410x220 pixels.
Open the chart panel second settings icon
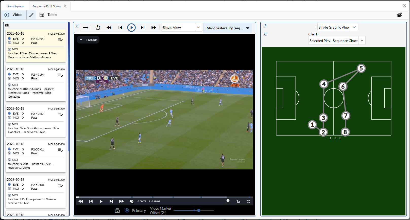pos(265,34)
